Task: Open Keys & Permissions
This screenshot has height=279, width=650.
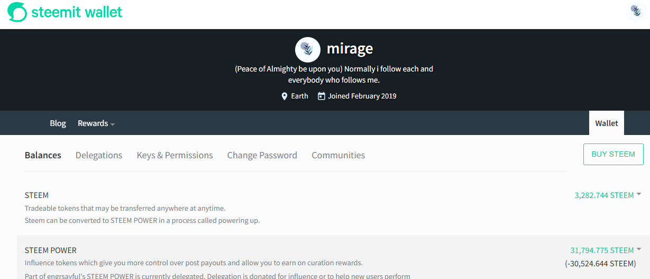Action: coord(175,155)
